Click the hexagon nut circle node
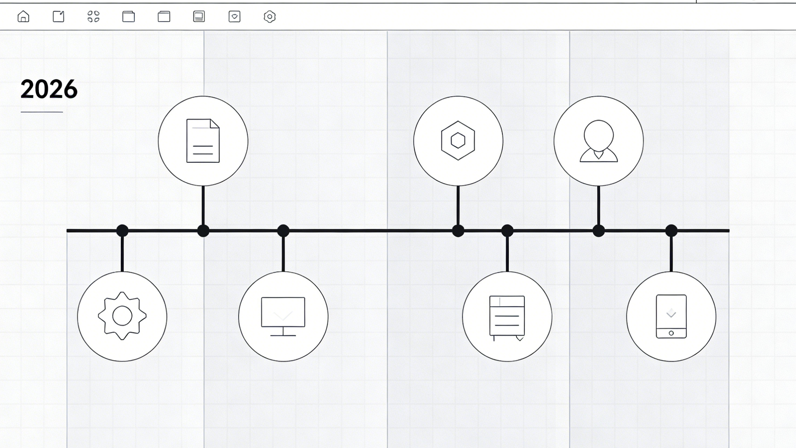This screenshot has height=448, width=796. tap(458, 141)
